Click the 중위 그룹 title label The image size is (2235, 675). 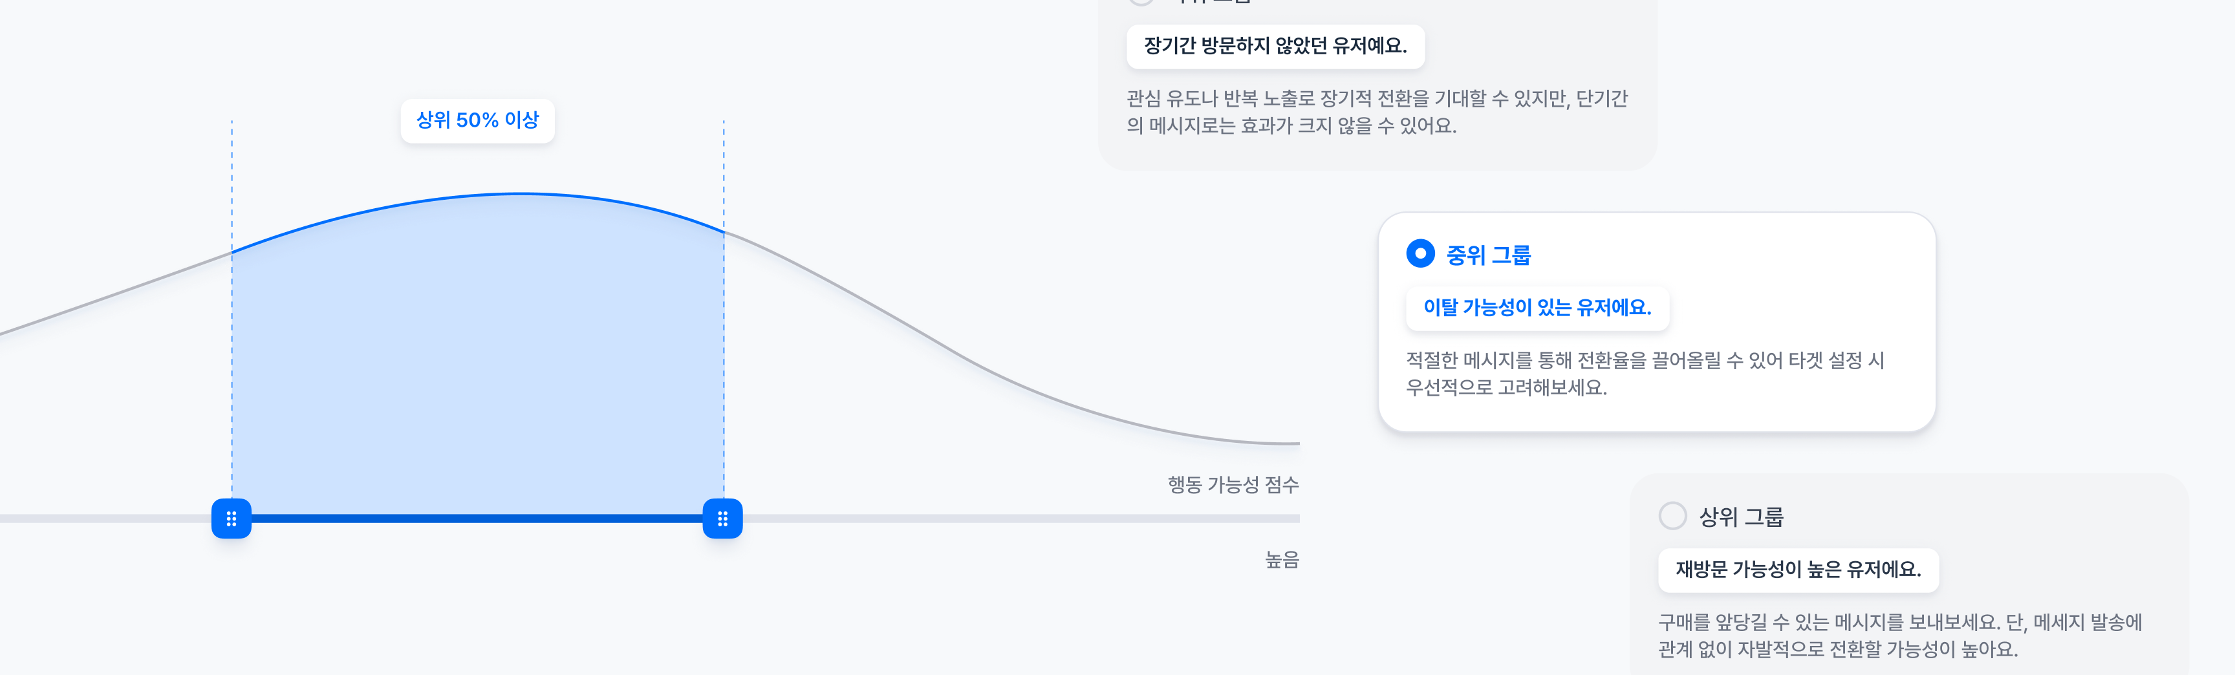pos(1488,255)
